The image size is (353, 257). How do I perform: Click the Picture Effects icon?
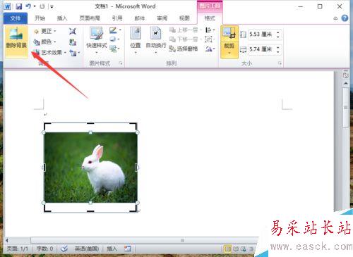113,39
